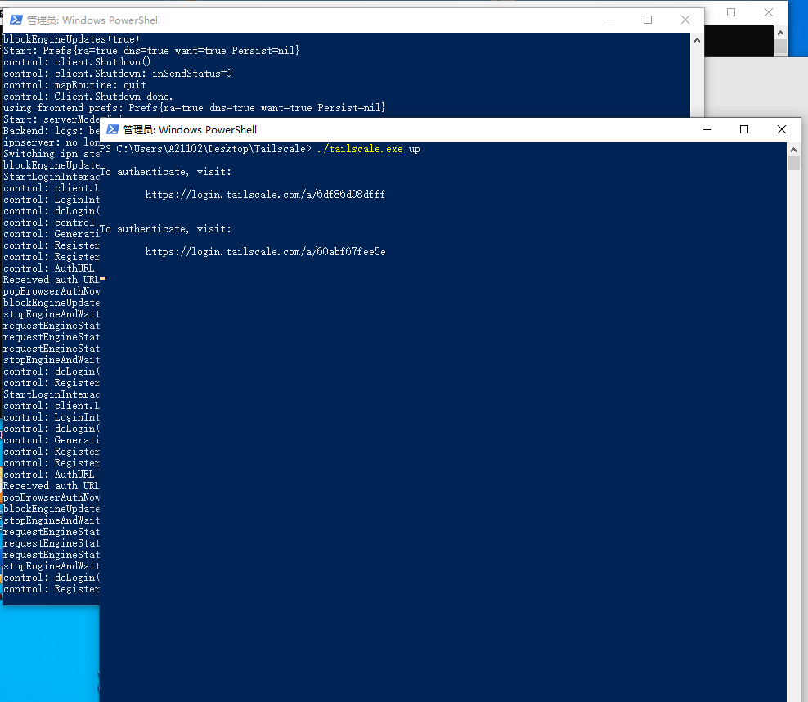The image size is (808, 702).
Task: Maximize the background PowerShell window
Action: pyautogui.click(x=648, y=20)
